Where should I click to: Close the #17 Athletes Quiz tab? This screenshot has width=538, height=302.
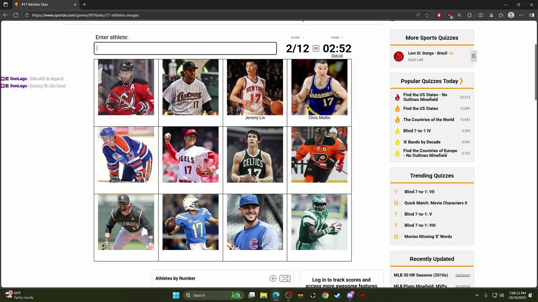tap(75, 5)
